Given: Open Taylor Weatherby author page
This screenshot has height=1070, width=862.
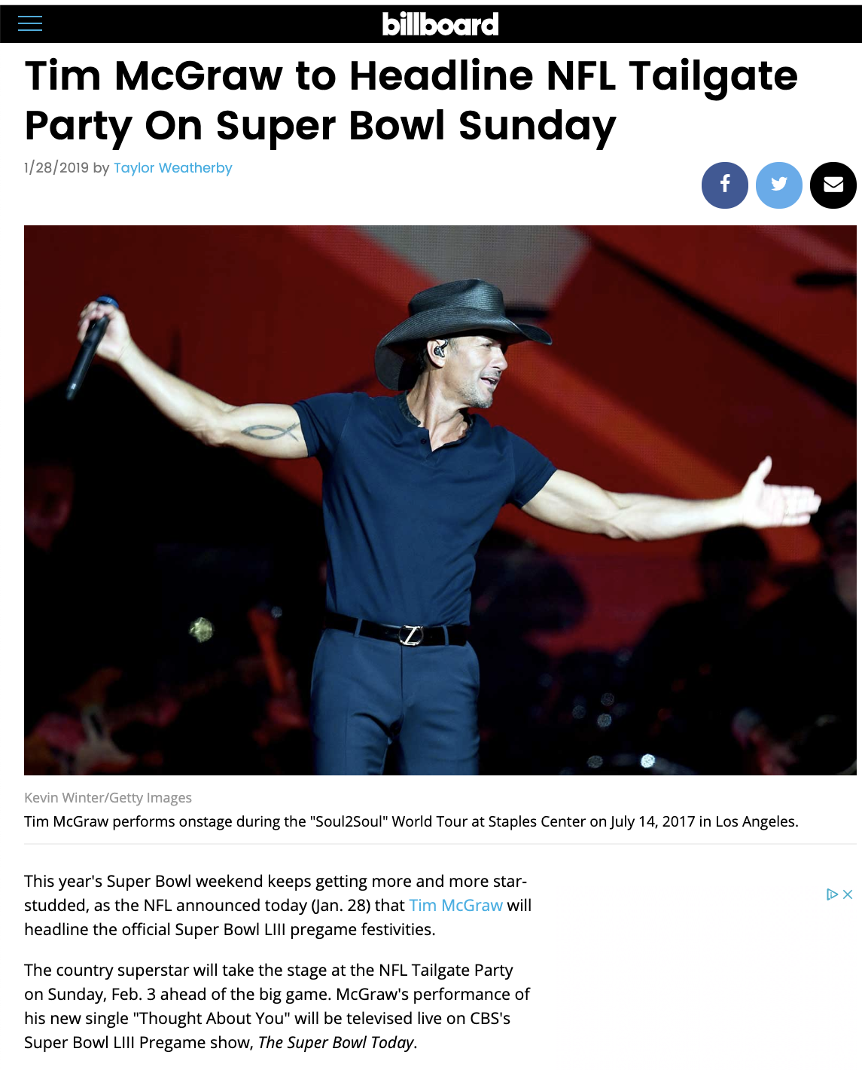Looking at the screenshot, I should pos(172,168).
